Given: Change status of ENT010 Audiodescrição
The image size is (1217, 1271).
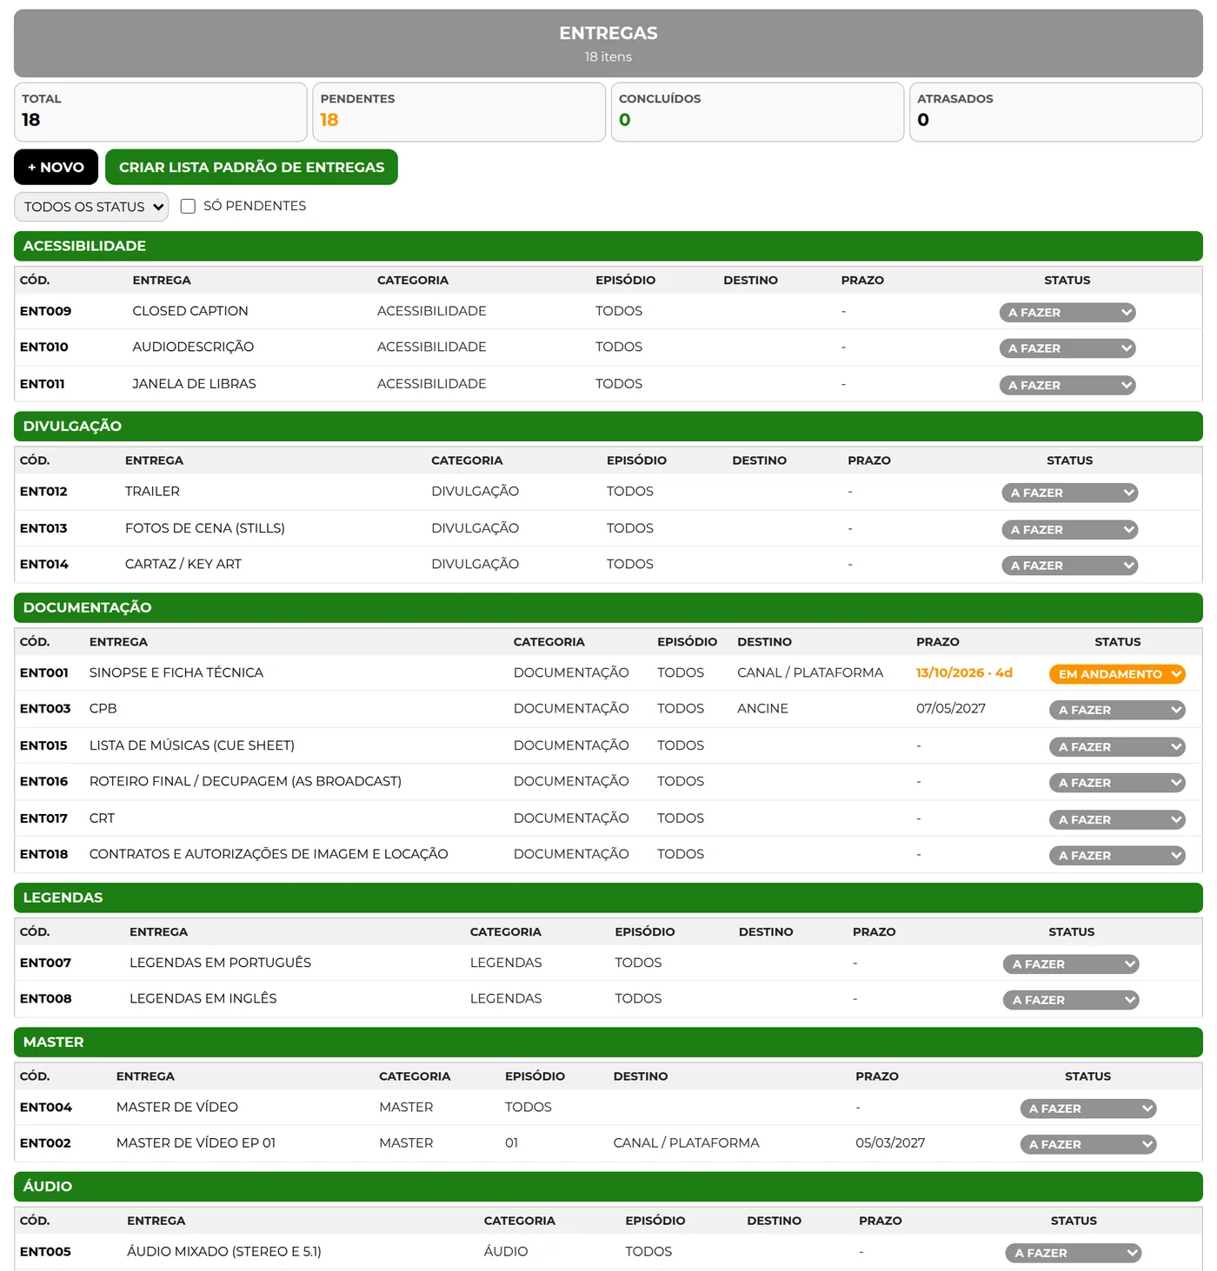Looking at the screenshot, I should pyautogui.click(x=1067, y=348).
